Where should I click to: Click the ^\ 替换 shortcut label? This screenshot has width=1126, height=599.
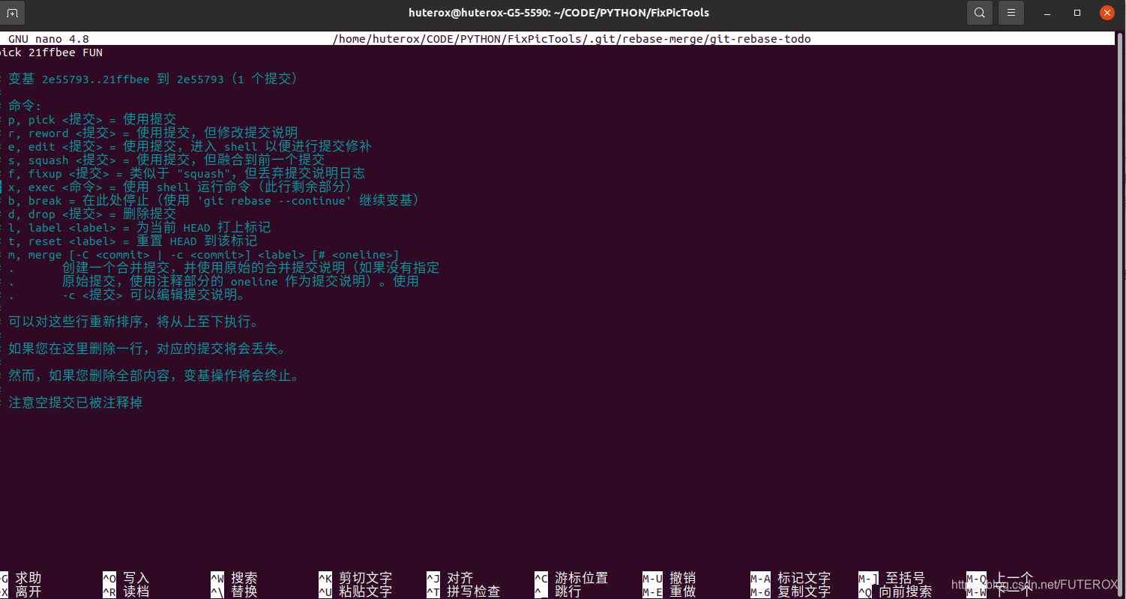(x=234, y=592)
